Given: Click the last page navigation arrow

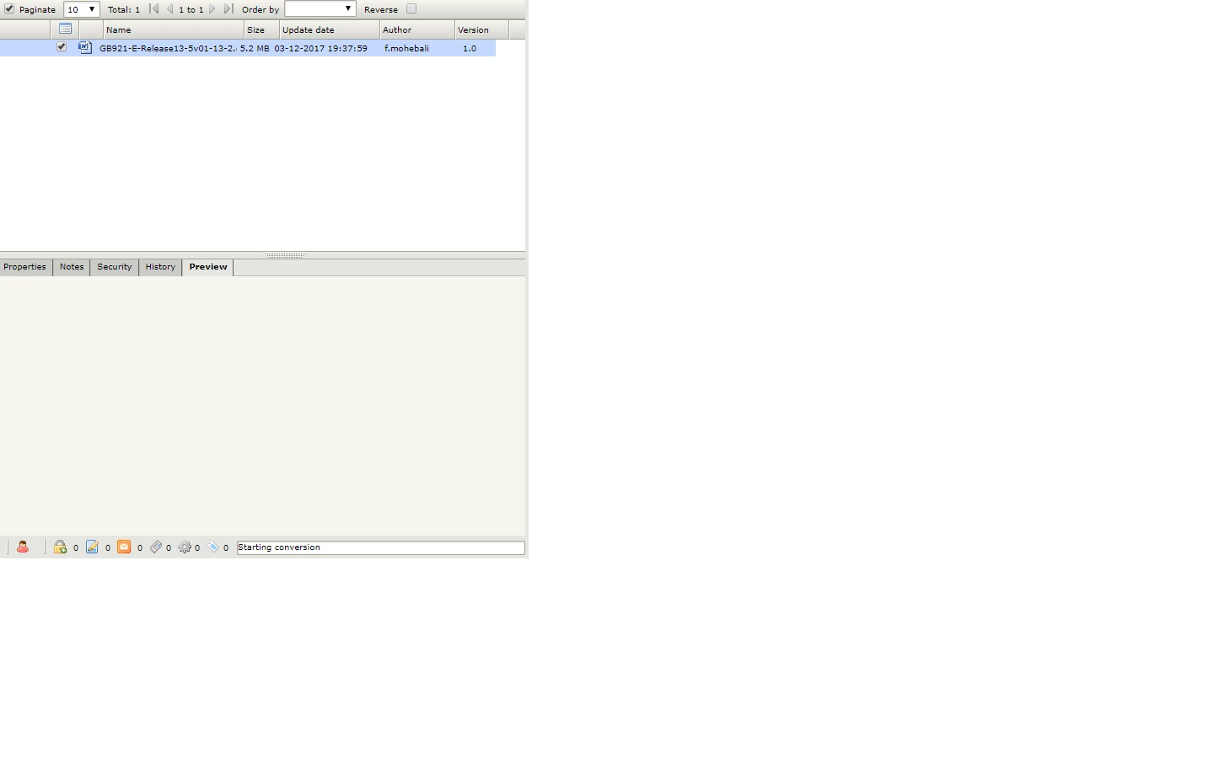Looking at the screenshot, I should (x=227, y=8).
